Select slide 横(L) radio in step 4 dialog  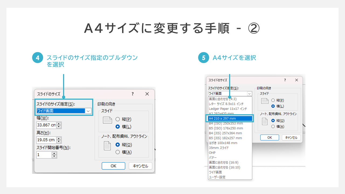click(118, 127)
